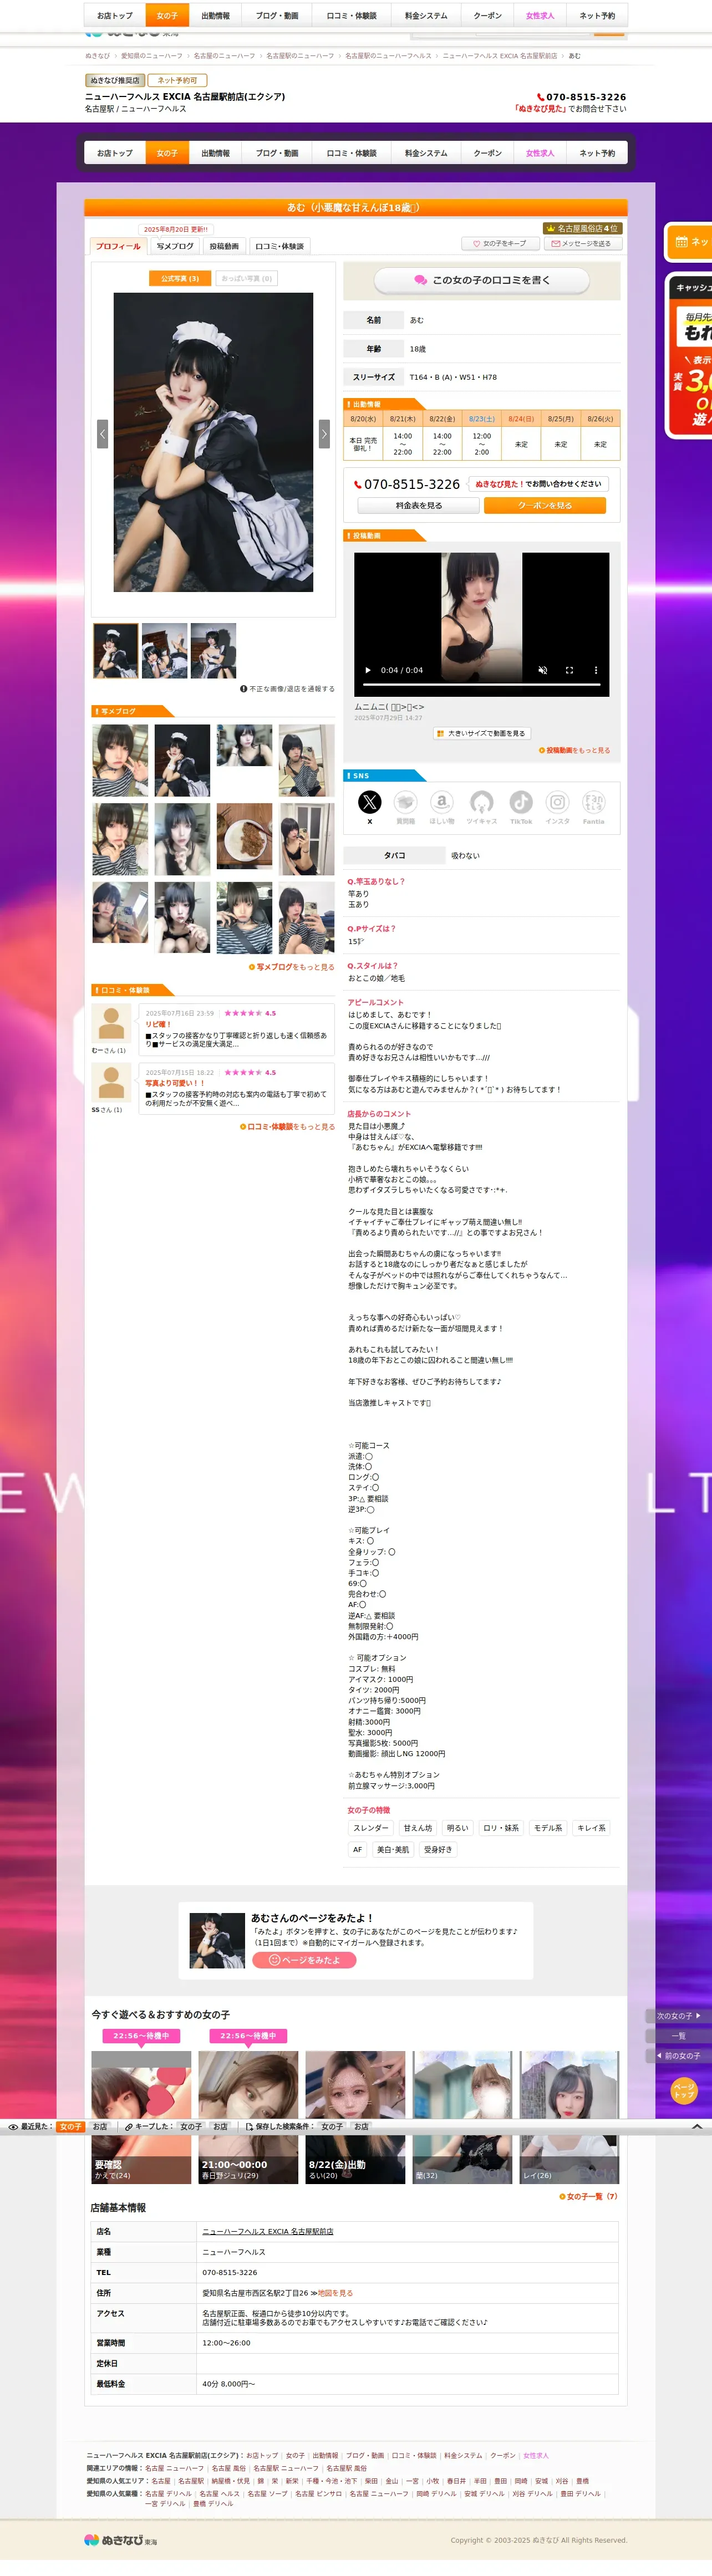Screen dimensions: 712x2576
Task: Expand the bottom history bar chevron
Action: (x=697, y=2127)
